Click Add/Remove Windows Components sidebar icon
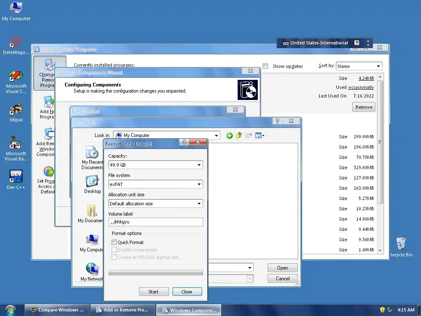This screenshot has height=316, width=421. tap(46, 142)
